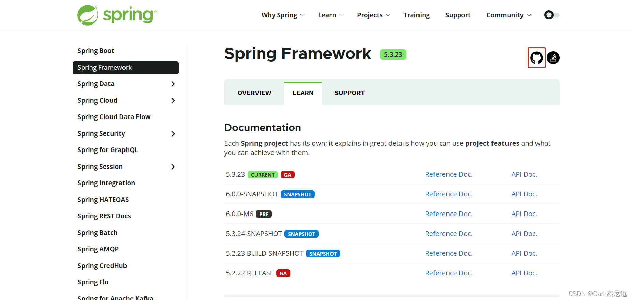Click the CURRENT badge on 5.3.23
Viewport: 632px width, 300px height.
pos(263,175)
